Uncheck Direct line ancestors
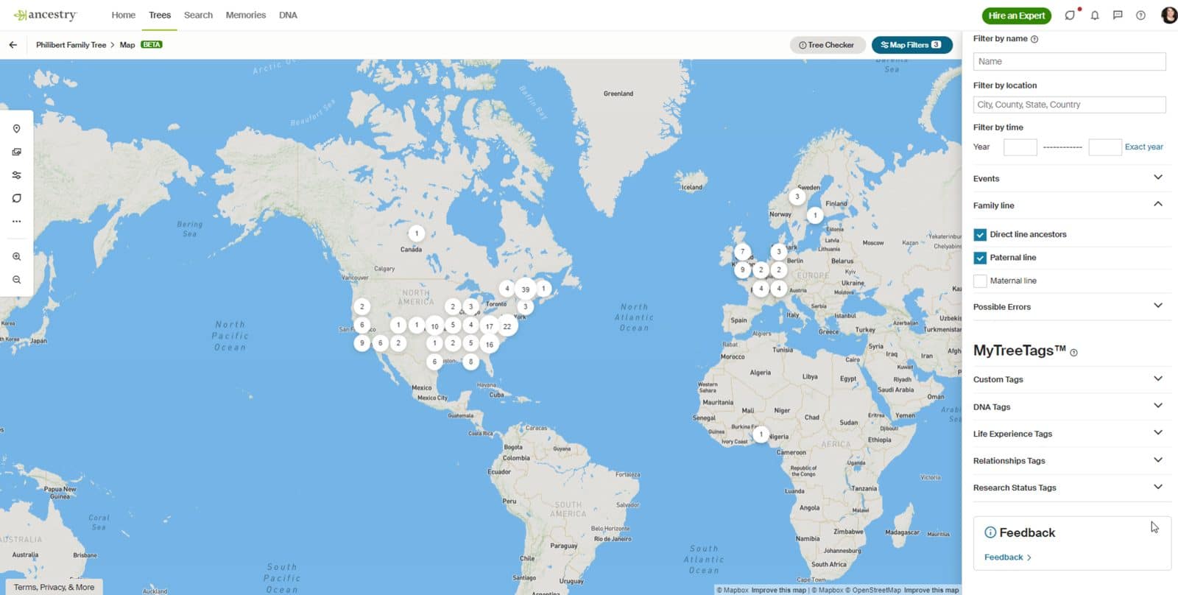This screenshot has width=1178, height=595. coord(980,235)
